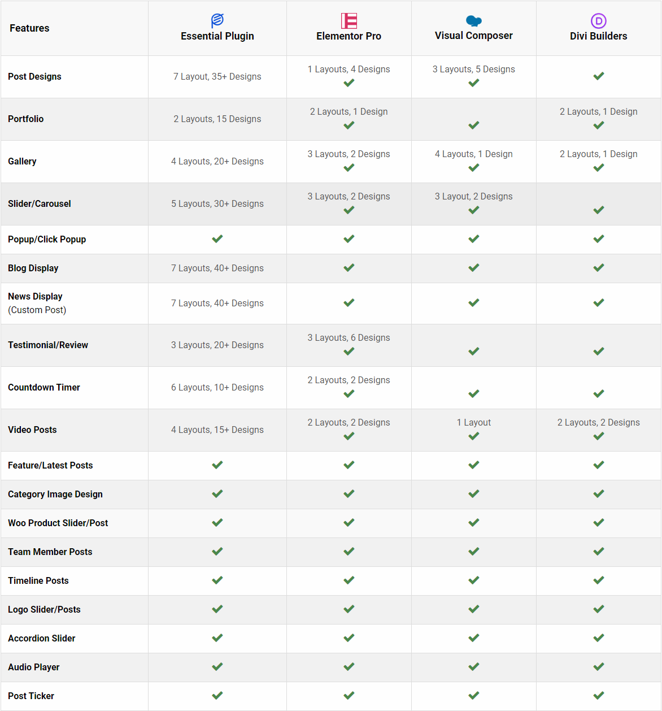The width and height of the screenshot is (662, 711).
Task: Click the Slider/Carousel row label
Action: [x=40, y=204]
